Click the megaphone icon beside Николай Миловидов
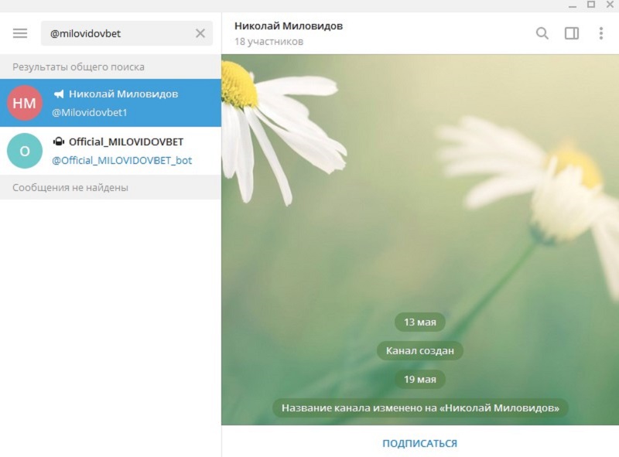The height and width of the screenshot is (457, 619). (x=59, y=94)
